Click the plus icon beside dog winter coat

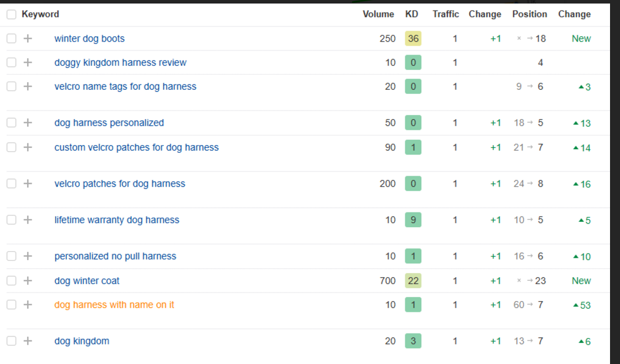coord(28,281)
